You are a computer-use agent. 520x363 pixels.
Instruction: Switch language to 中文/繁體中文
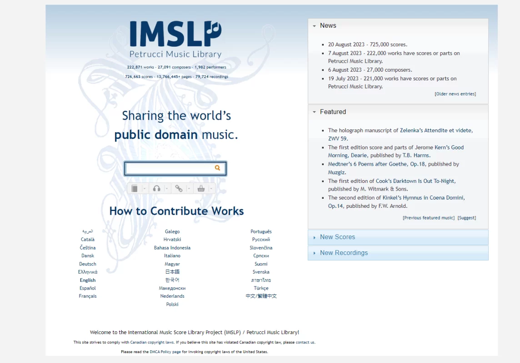coord(261,296)
